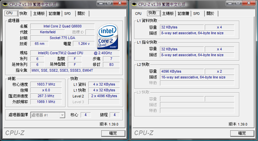The height and width of the screenshot is (141, 258).
Task: Click the empty L2 快取 特徵 field
Action: click(197, 83)
